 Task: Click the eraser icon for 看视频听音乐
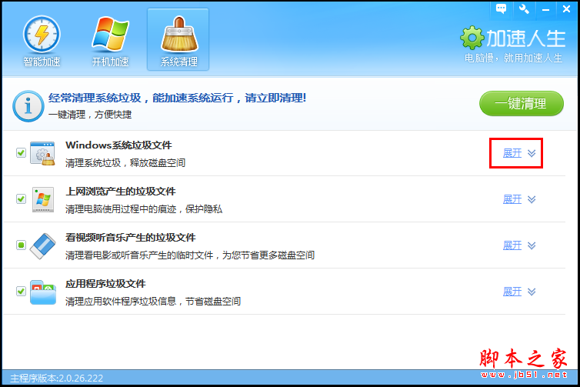(42, 245)
